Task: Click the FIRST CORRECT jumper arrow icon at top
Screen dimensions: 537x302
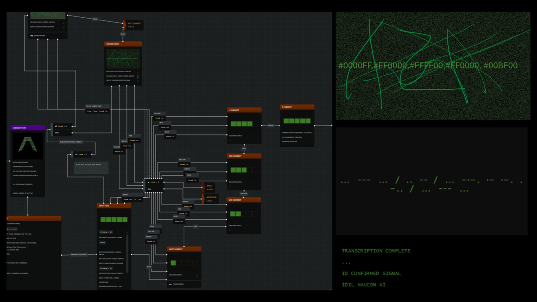Action: click(x=125, y=25)
